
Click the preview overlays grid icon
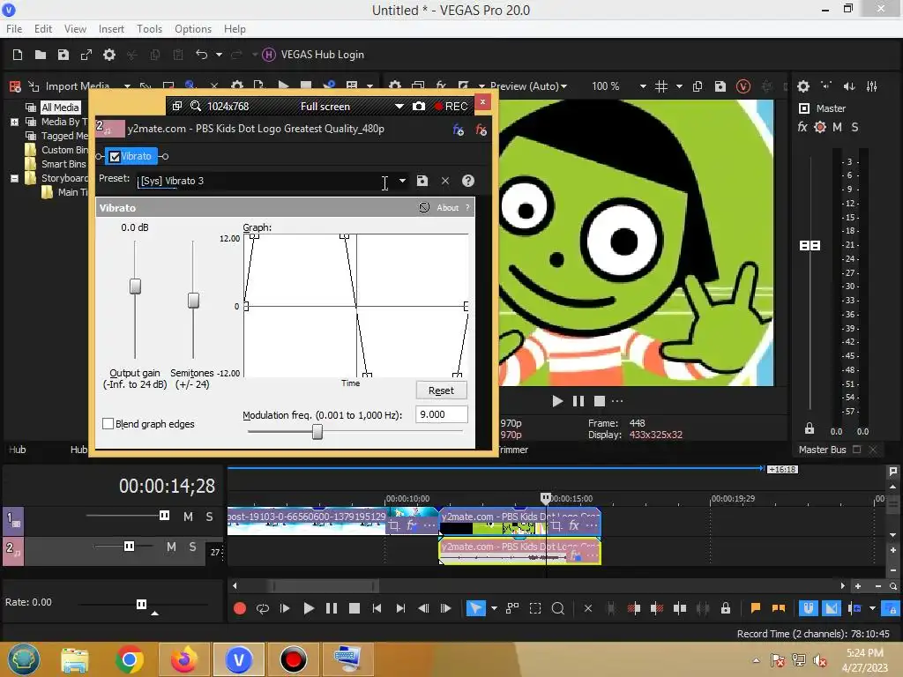pyautogui.click(x=661, y=86)
